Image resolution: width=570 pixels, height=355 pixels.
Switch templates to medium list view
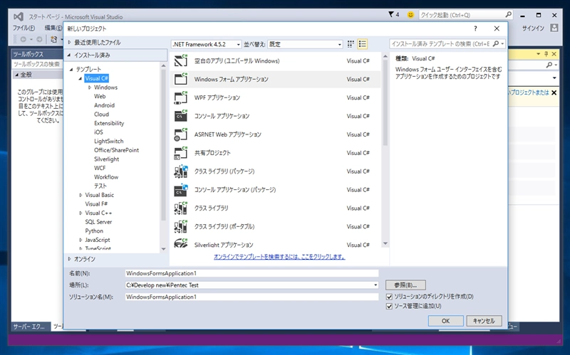click(x=363, y=44)
